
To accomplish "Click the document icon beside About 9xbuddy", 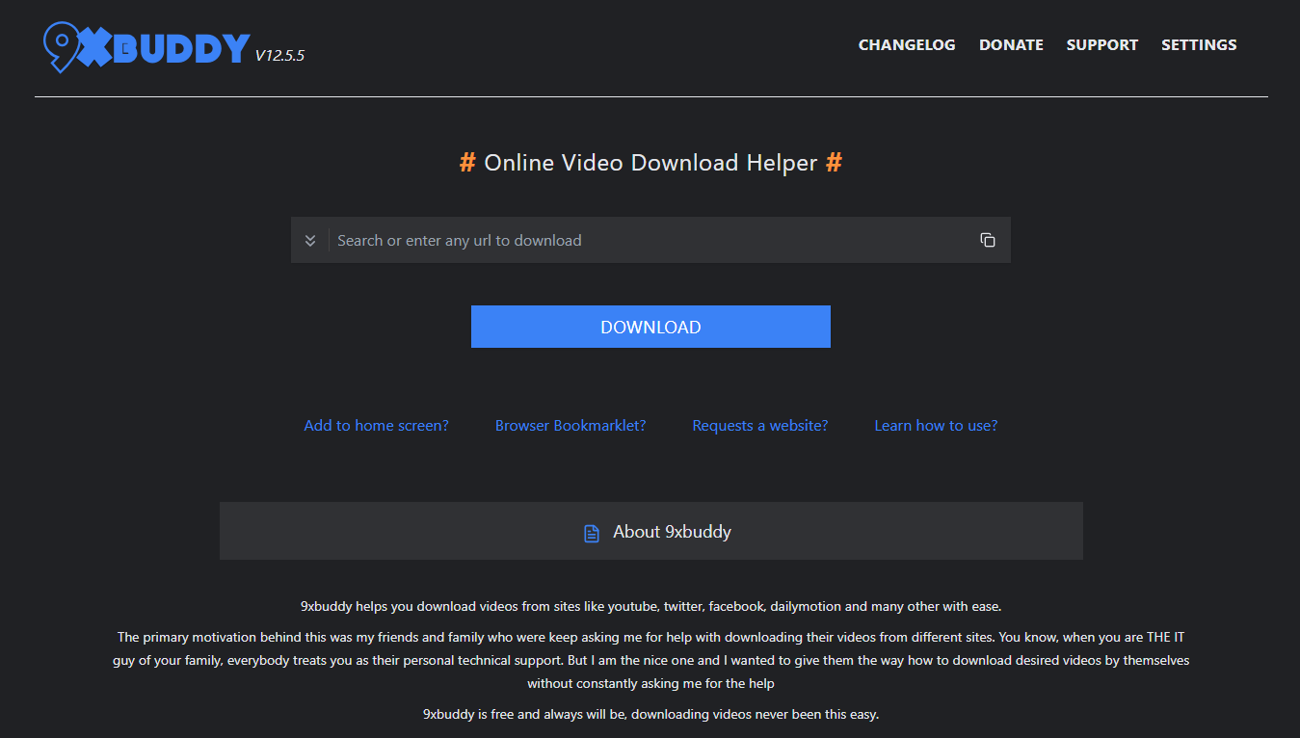I will 592,533.
